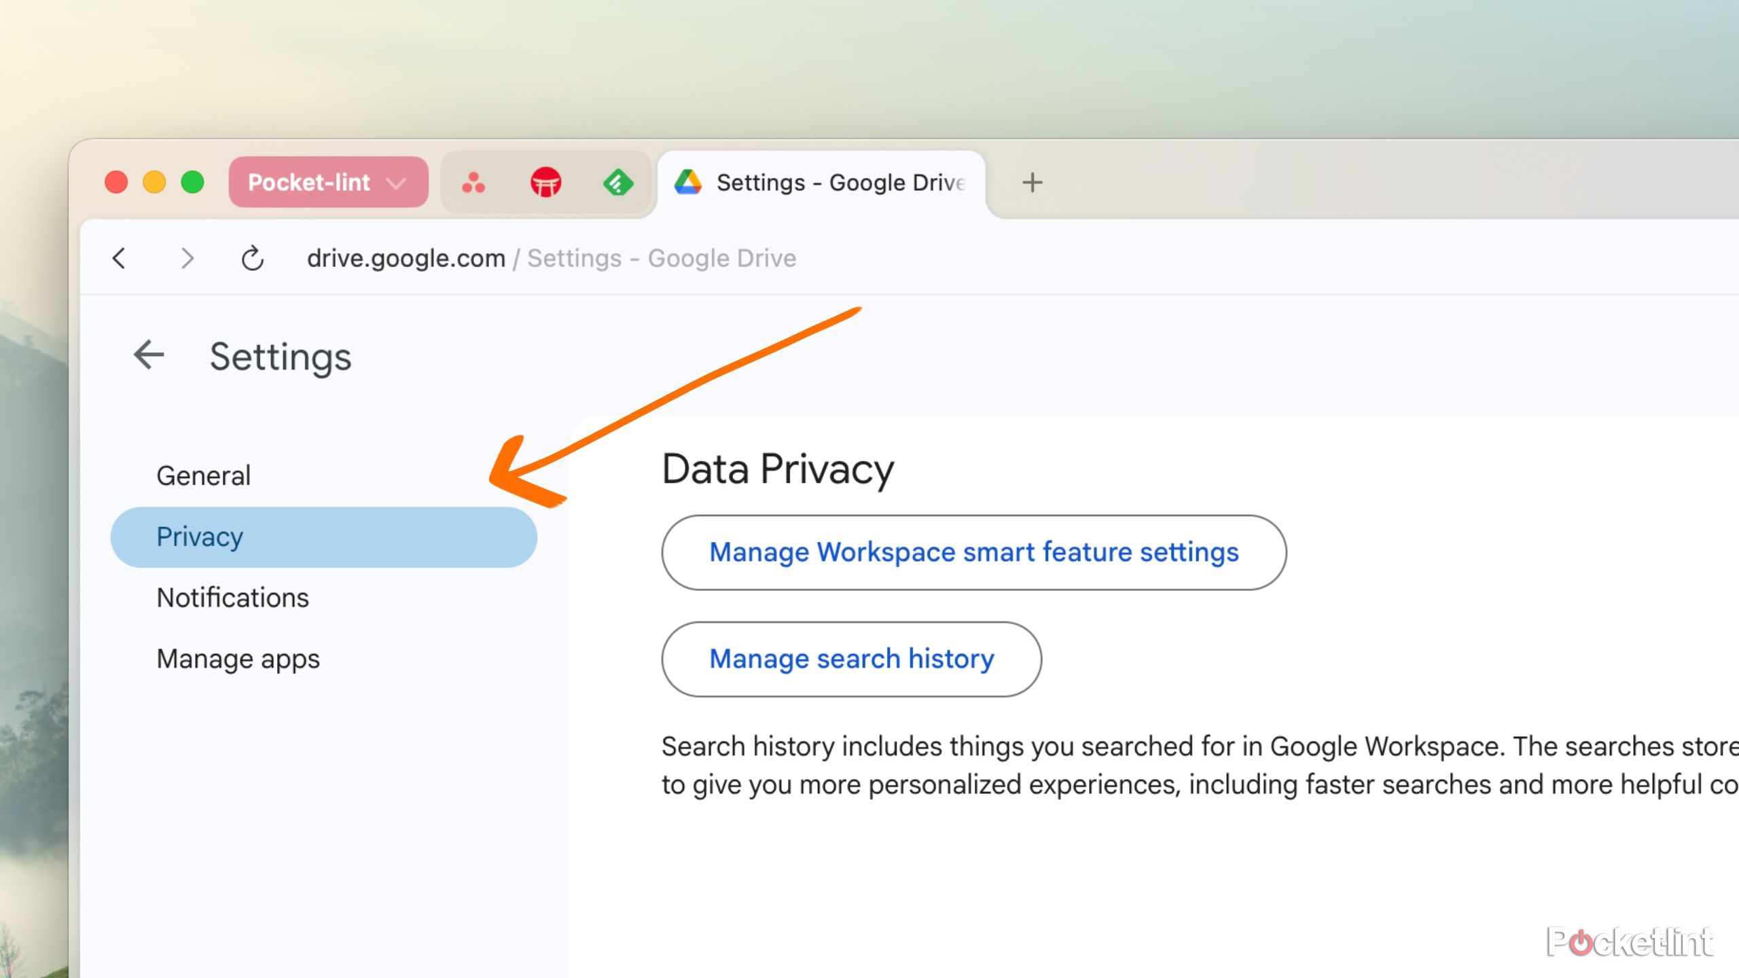Click the Google Drive tab favicon
Viewport: 1739px width, 978px height.
point(688,183)
